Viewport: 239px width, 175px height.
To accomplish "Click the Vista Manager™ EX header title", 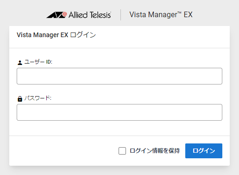I will (x=161, y=15).
